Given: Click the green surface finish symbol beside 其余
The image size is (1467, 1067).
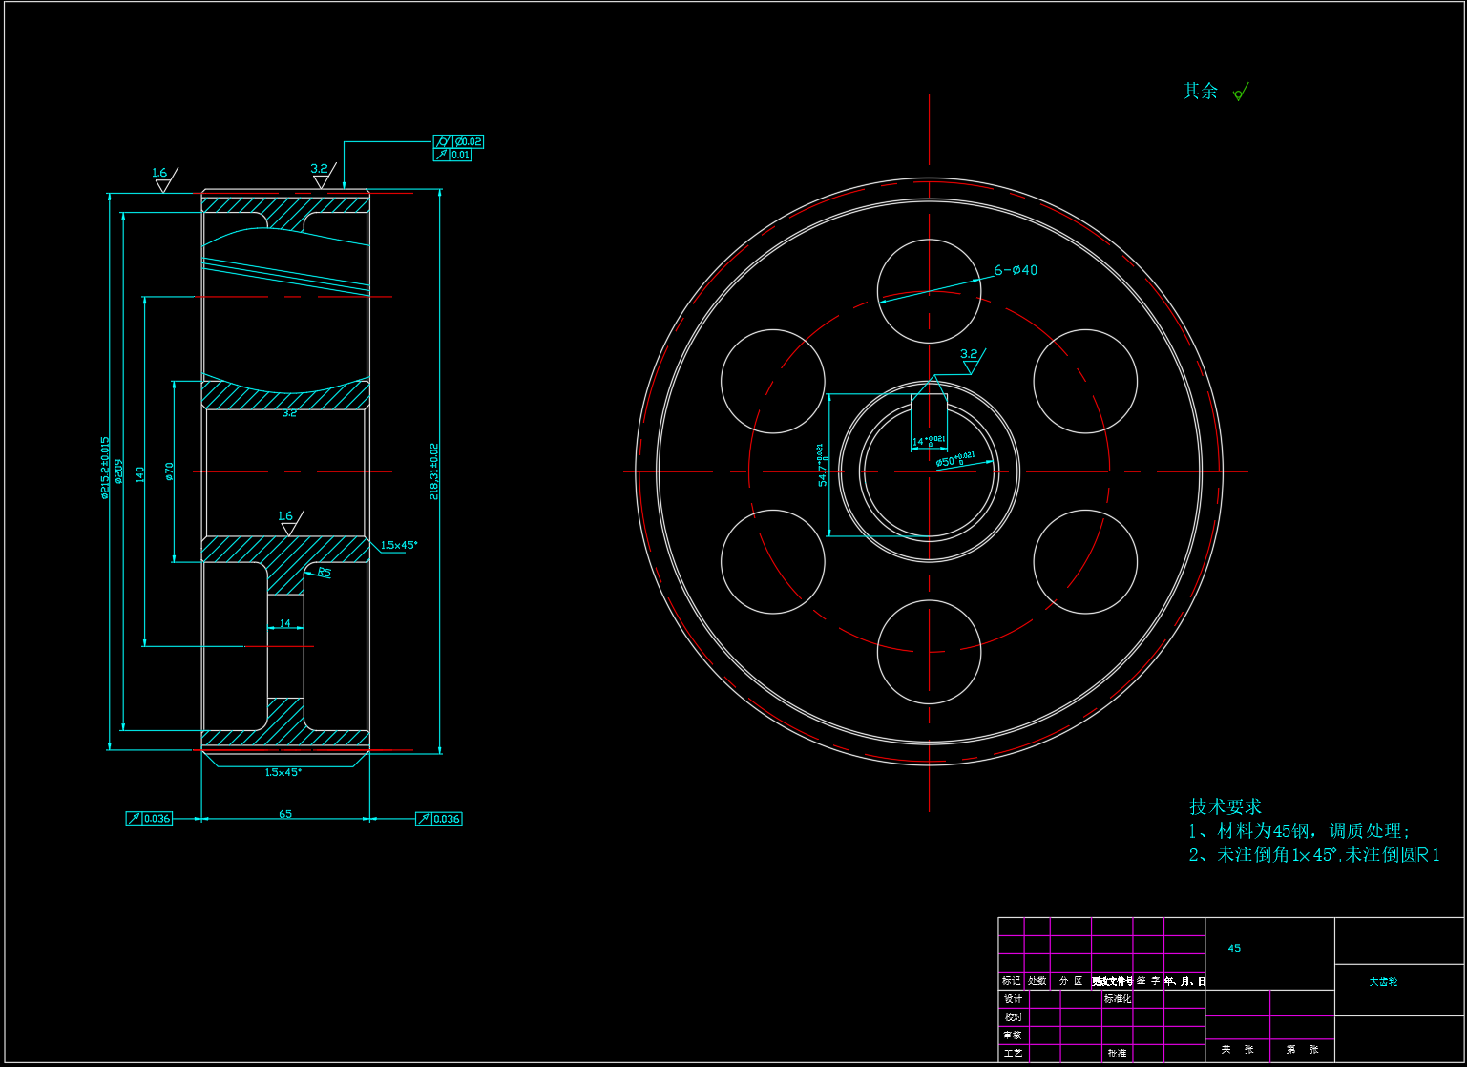Looking at the screenshot, I should tap(1241, 93).
